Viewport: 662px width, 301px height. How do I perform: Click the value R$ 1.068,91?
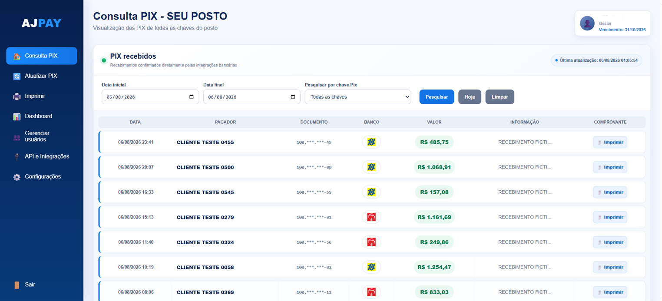434,167
